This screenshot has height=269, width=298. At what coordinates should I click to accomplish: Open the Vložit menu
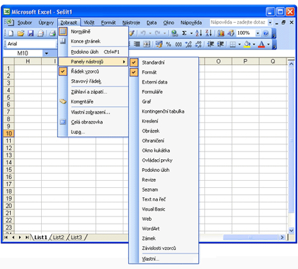click(89, 23)
